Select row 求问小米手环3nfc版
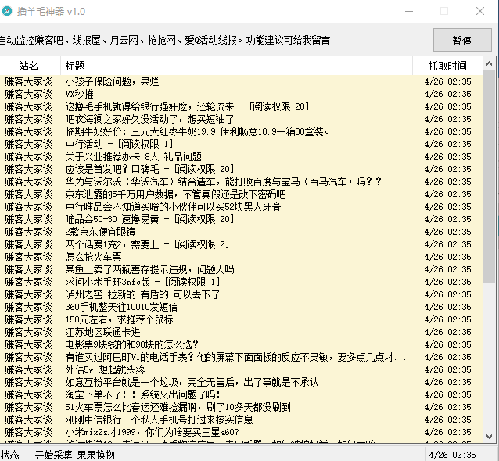Screen dimensions: 499x461 point(241,282)
